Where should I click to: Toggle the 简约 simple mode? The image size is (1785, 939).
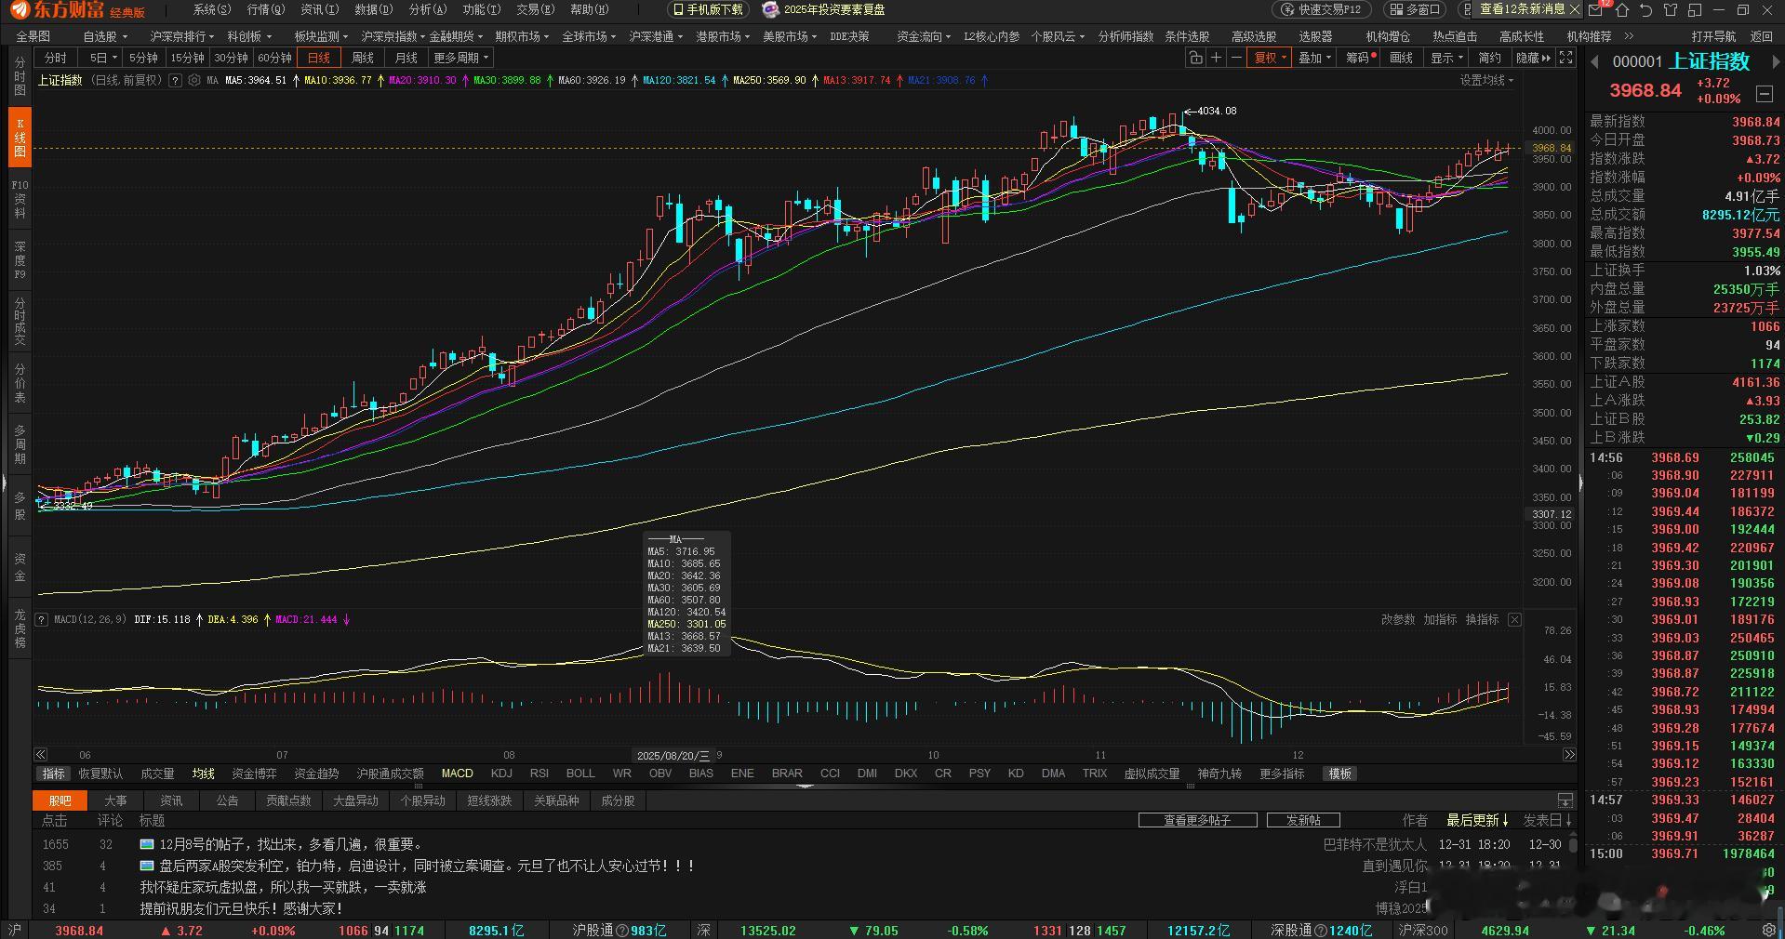click(x=1490, y=58)
